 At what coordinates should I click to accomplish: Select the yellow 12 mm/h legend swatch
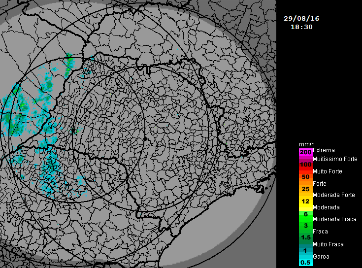click(305, 201)
